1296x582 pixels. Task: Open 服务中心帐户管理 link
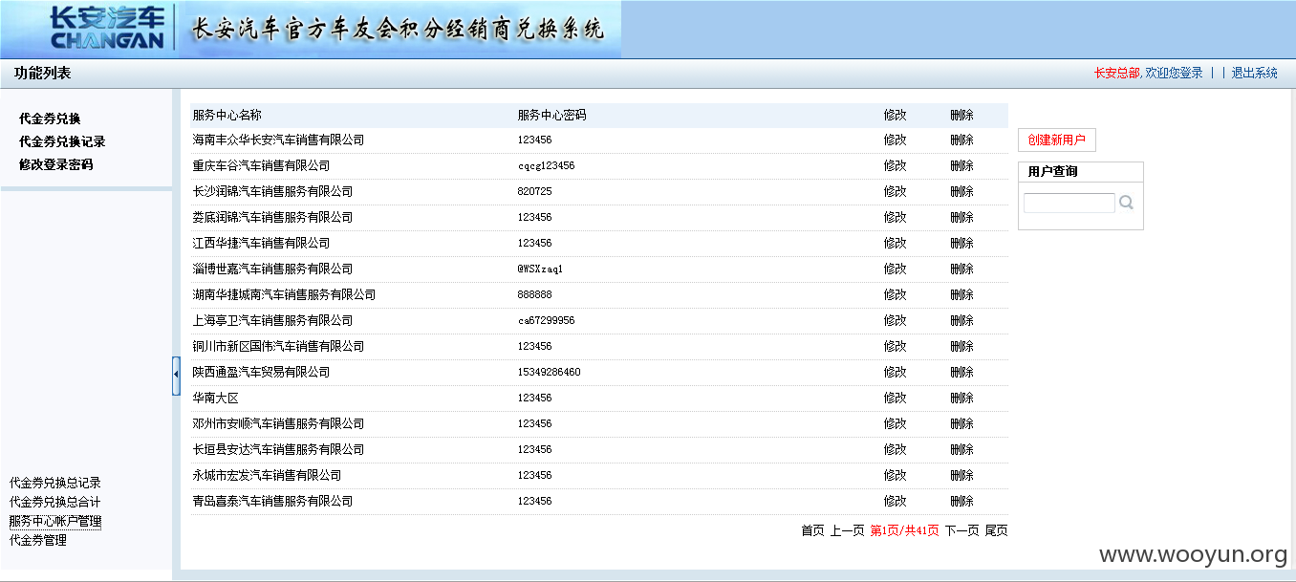click(x=54, y=521)
